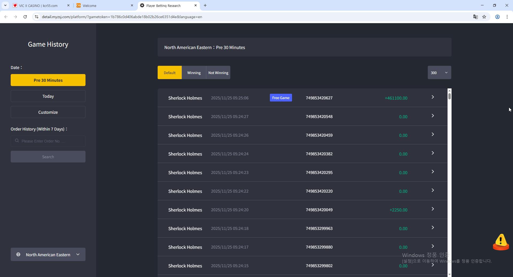Open the Chrome profile icon

point(497,17)
